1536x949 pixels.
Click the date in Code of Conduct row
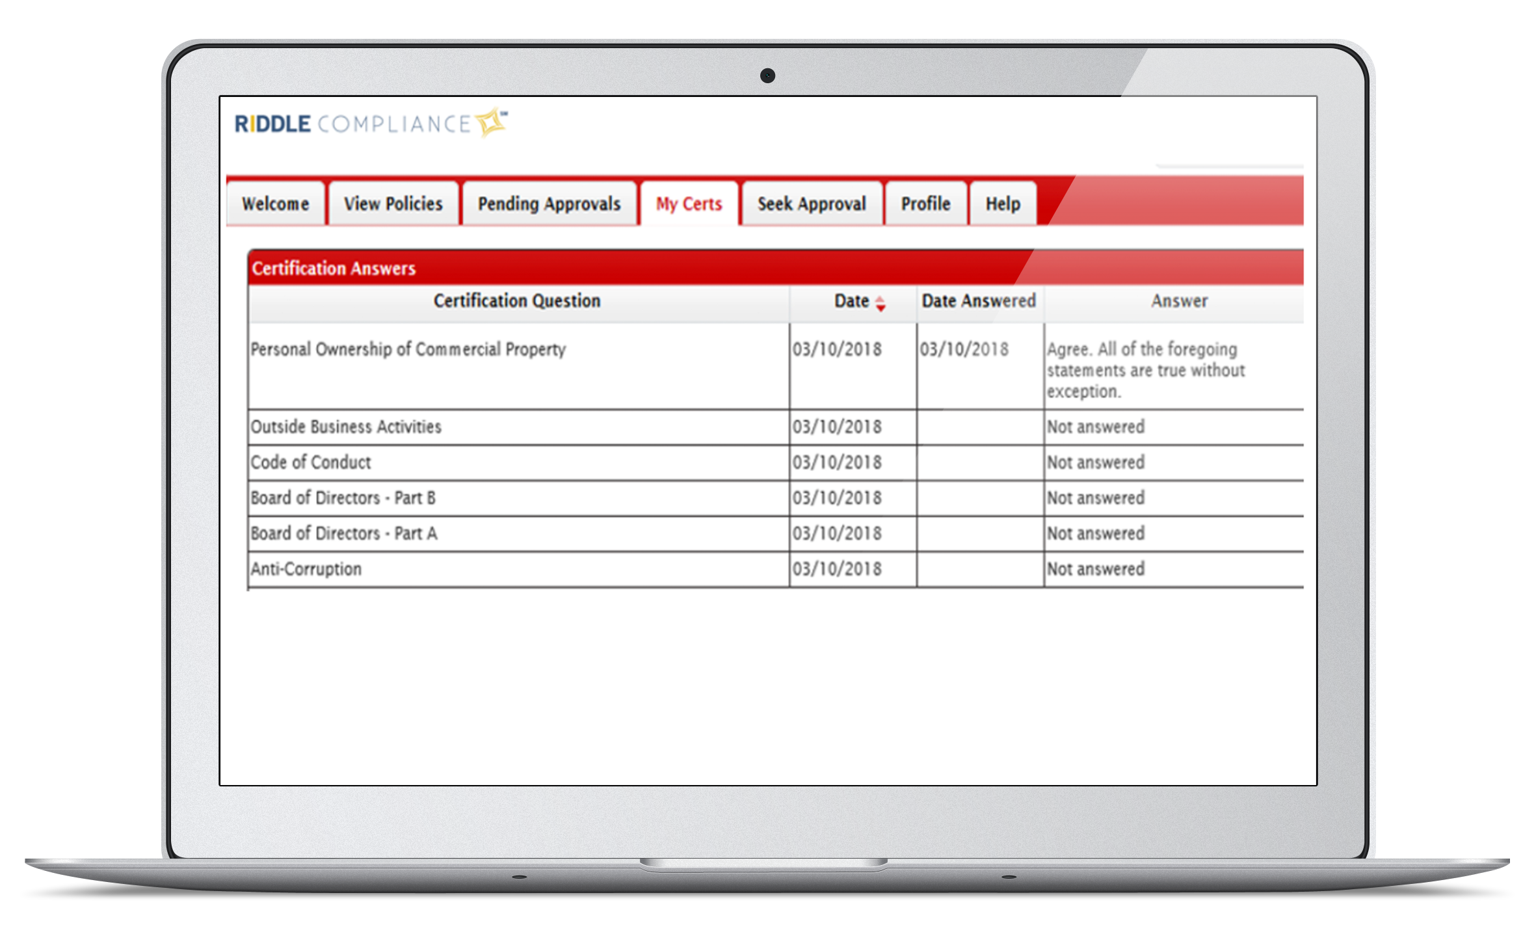point(837,462)
